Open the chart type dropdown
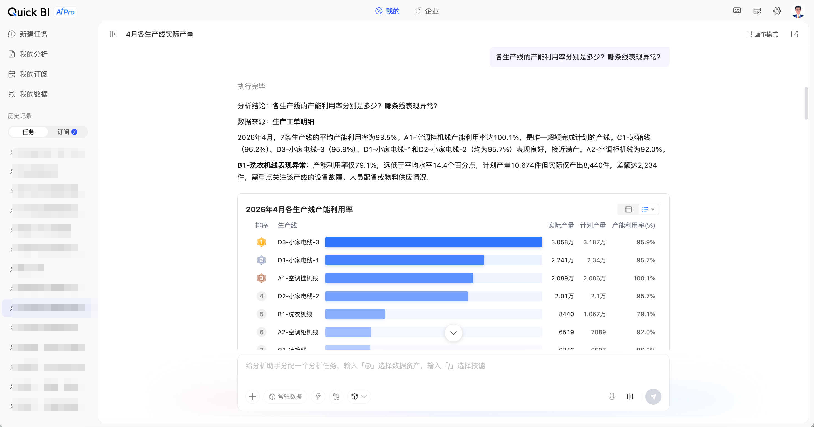This screenshot has width=814, height=427. click(x=648, y=209)
